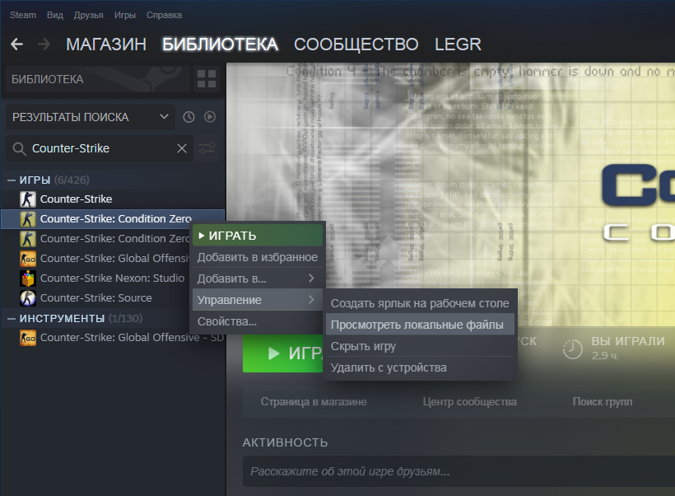
Task: Open the Игры menu
Action: click(125, 15)
